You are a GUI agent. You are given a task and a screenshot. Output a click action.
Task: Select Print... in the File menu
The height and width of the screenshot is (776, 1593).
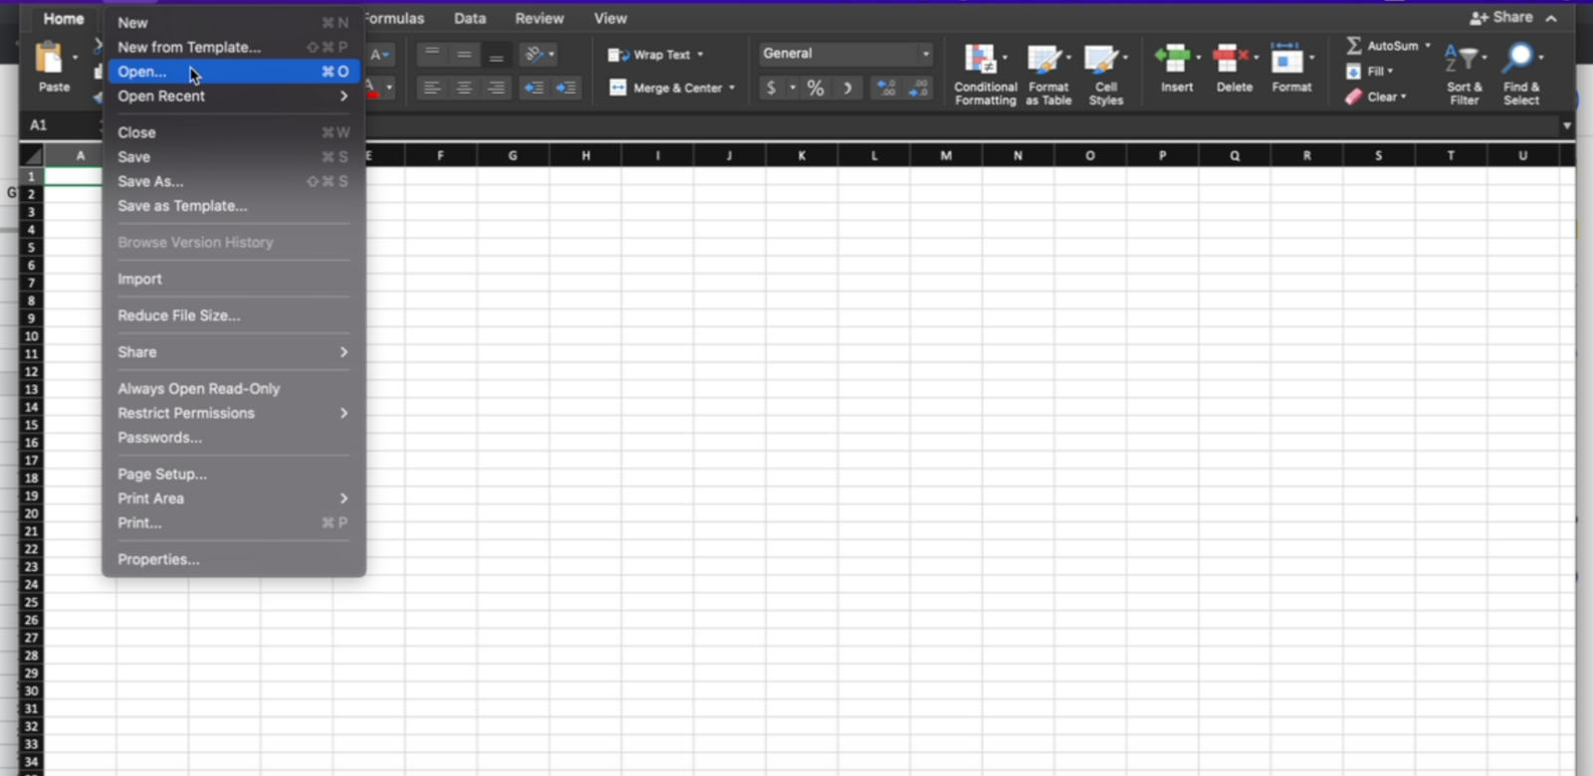(139, 523)
